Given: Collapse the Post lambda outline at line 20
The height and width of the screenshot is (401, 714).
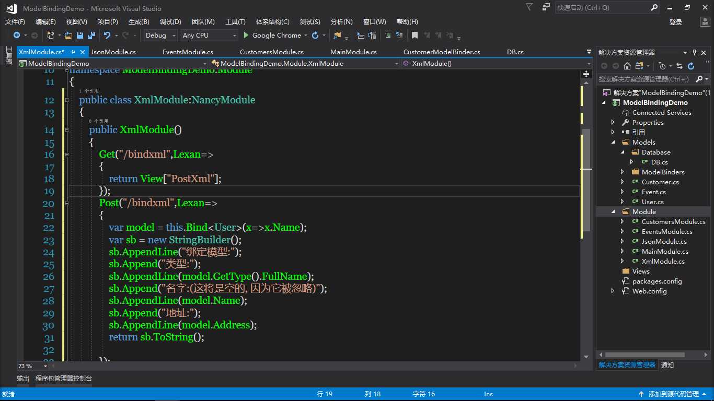Looking at the screenshot, I should (66, 203).
